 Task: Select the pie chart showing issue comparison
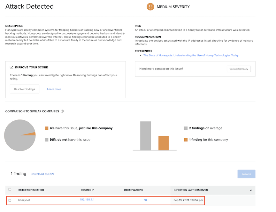[x=20, y=135]
